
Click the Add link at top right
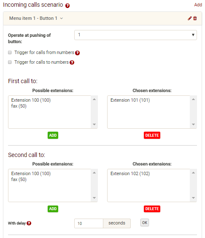pyautogui.click(x=198, y=5)
